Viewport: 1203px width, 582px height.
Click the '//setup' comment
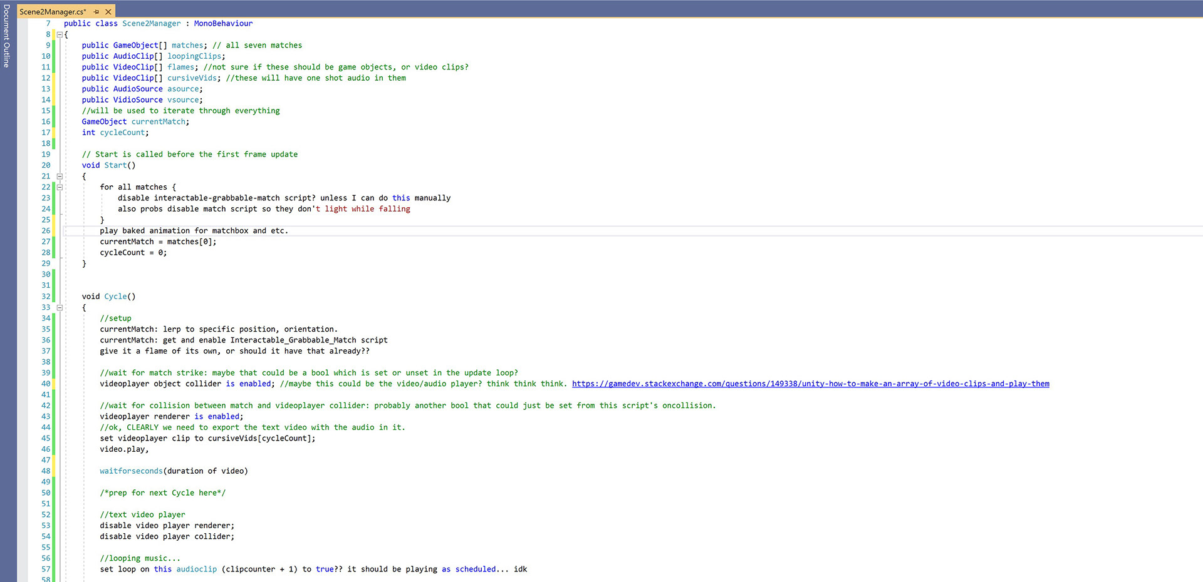[x=115, y=319]
